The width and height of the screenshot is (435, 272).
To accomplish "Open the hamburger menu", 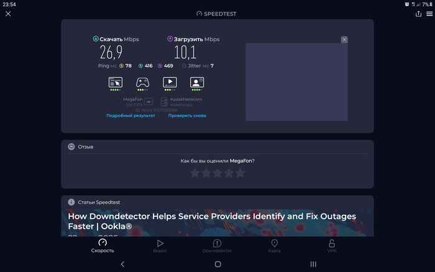I will [x=429, y=14].
